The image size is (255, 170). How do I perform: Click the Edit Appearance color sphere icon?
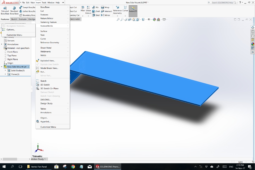point(154,19)
